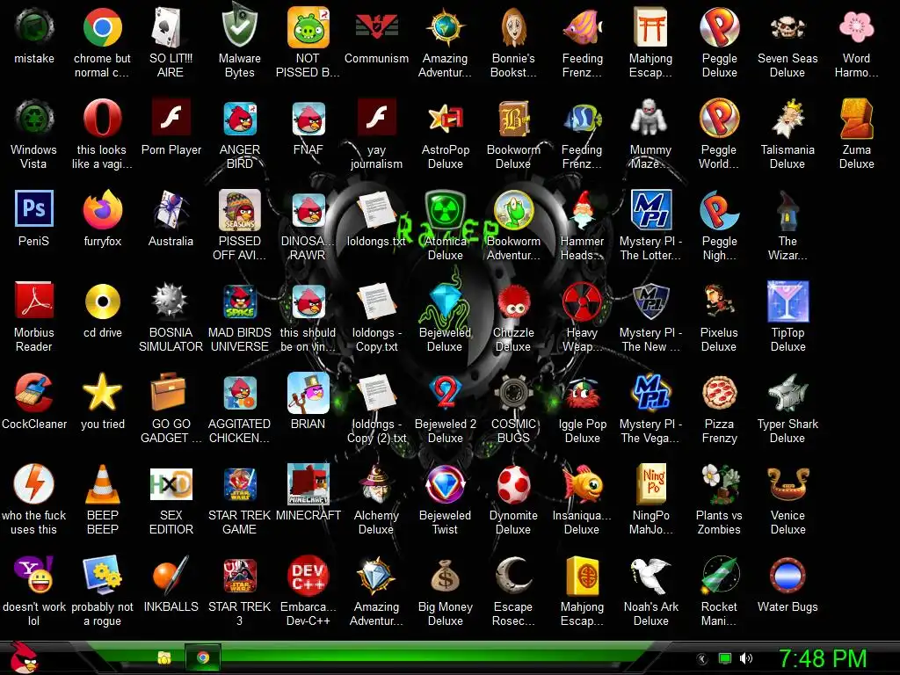Select the 'cd drive' disc icon

(x=102, y=301)
